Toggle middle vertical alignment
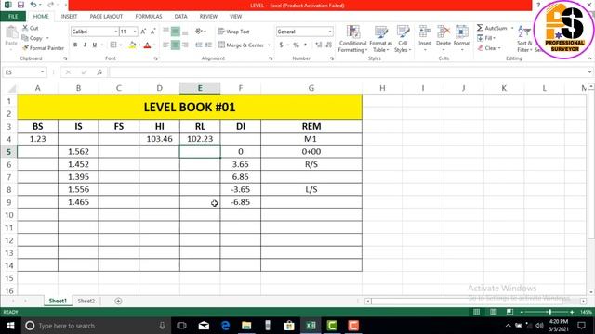The height and width of the screenshot is (334, 595). tap(176, 32)
